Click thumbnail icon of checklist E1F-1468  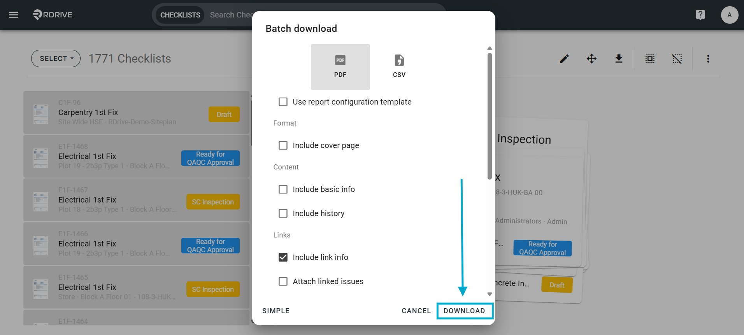click(x=41, y=158)
